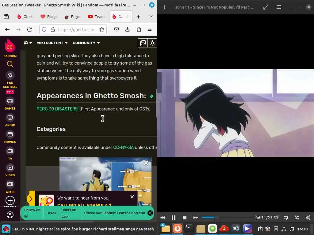Click the TikTok link

[51, 213]
